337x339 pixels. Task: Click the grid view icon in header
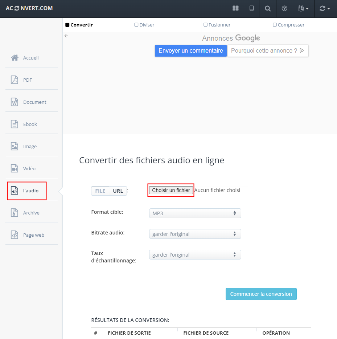[x=235, y=8]
